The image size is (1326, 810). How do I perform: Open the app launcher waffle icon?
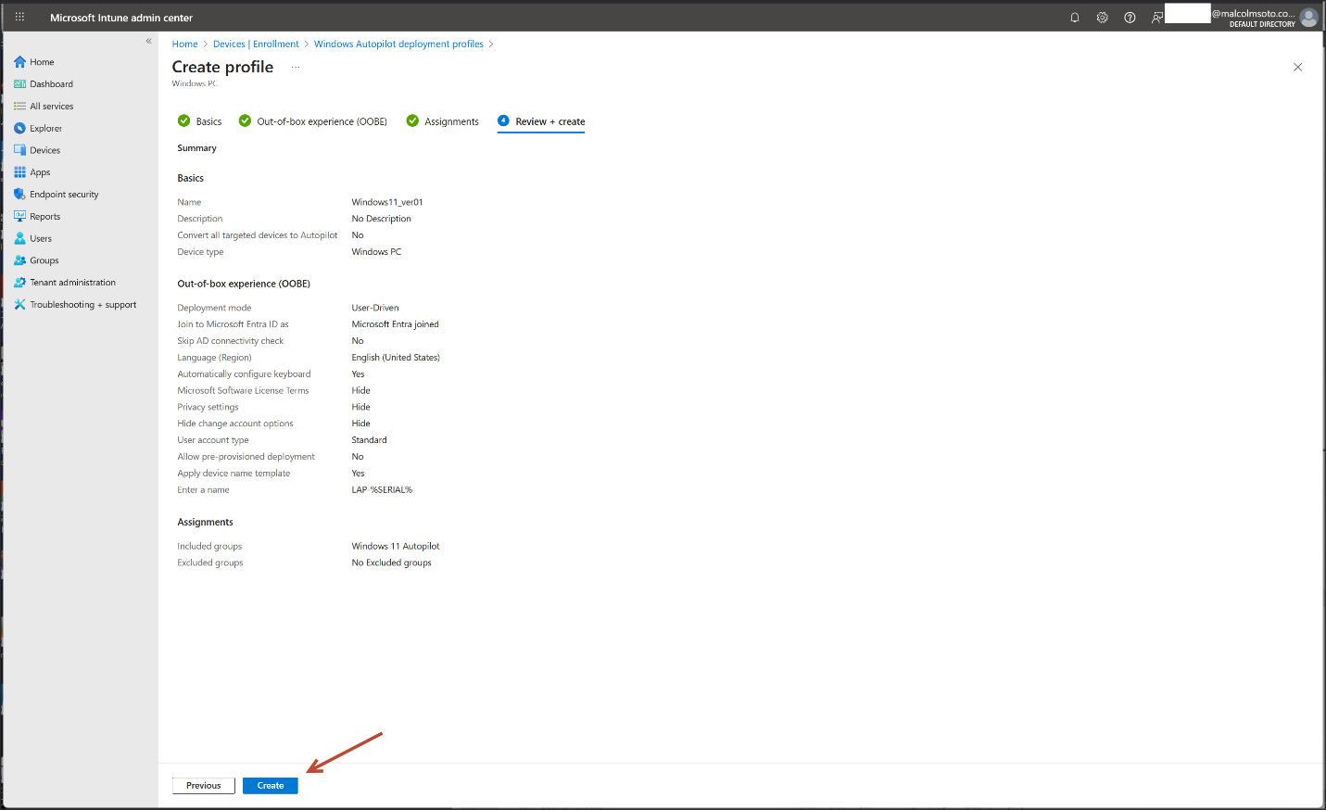coord(19,18)
